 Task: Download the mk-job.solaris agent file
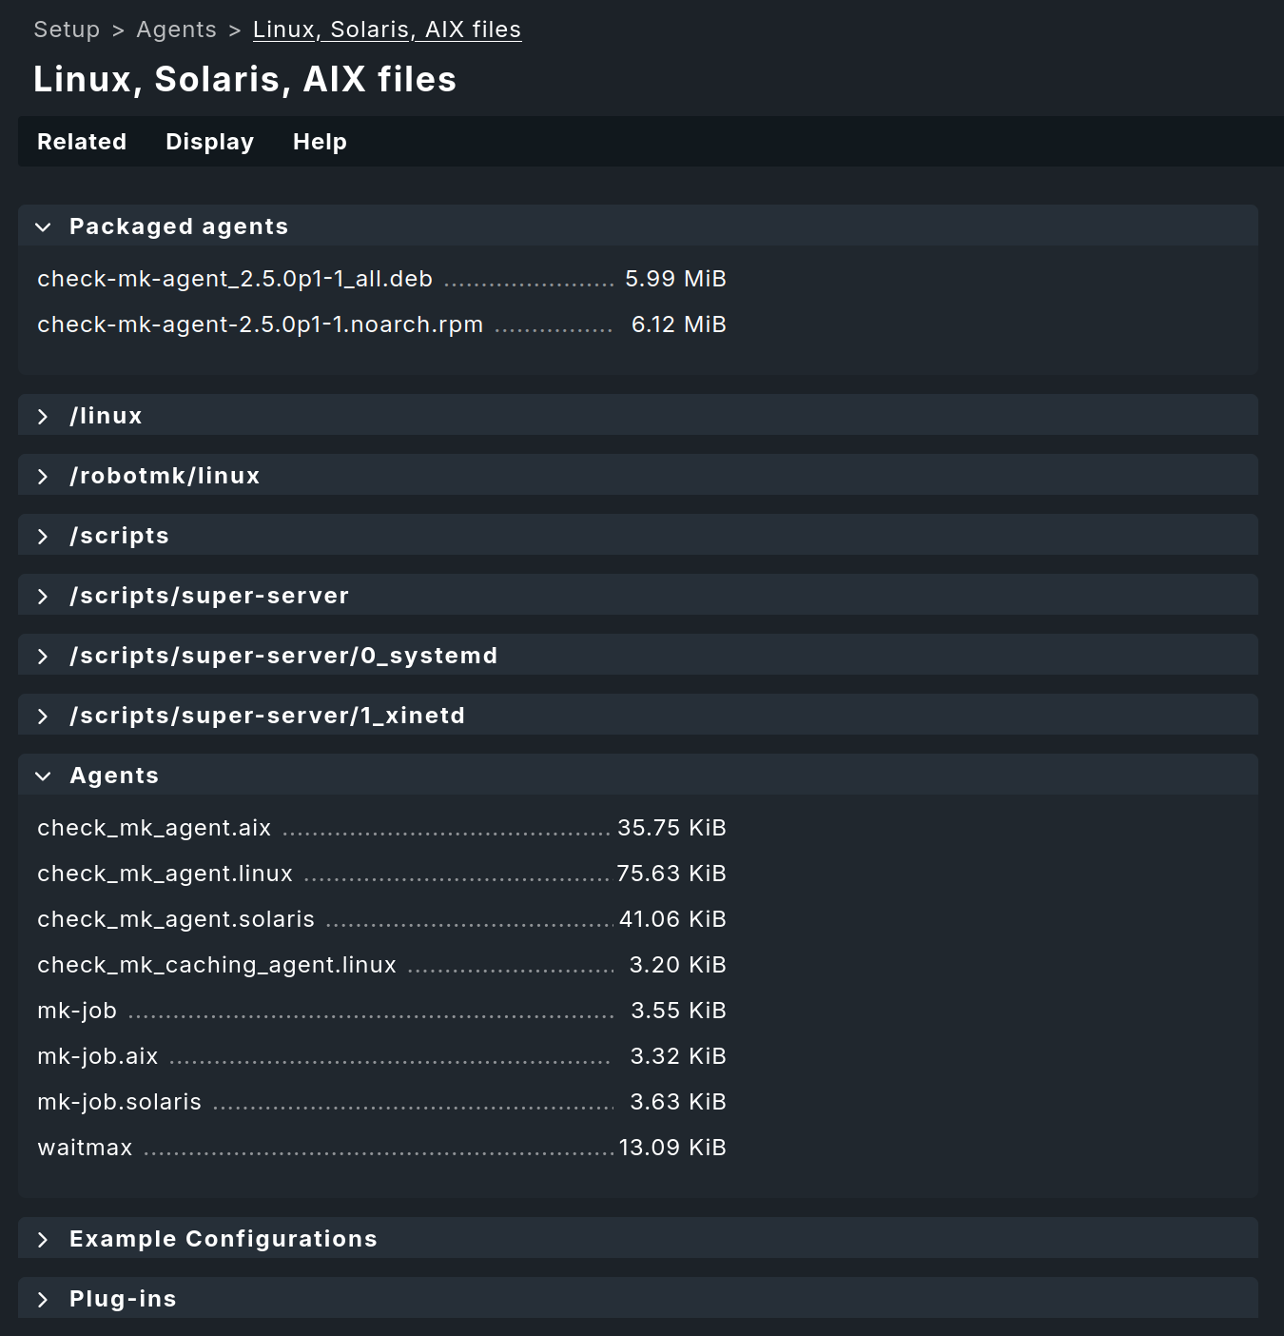coord(118,1102)
